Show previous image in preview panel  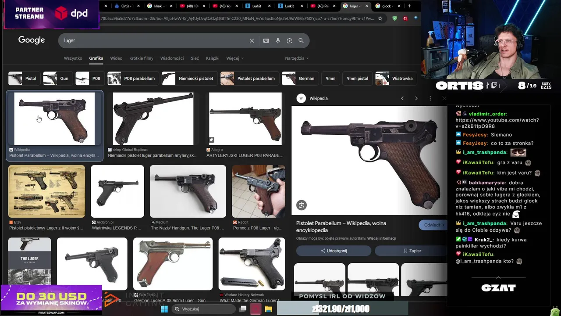pos(402,98)
